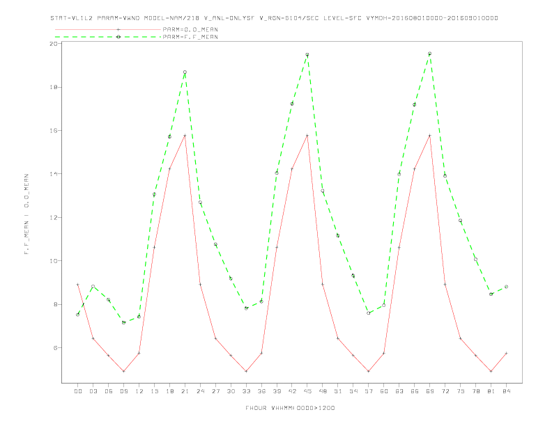Click the x-axis tick label 48
The width and height of the screenshot is (552, 426).
(323, 391)
